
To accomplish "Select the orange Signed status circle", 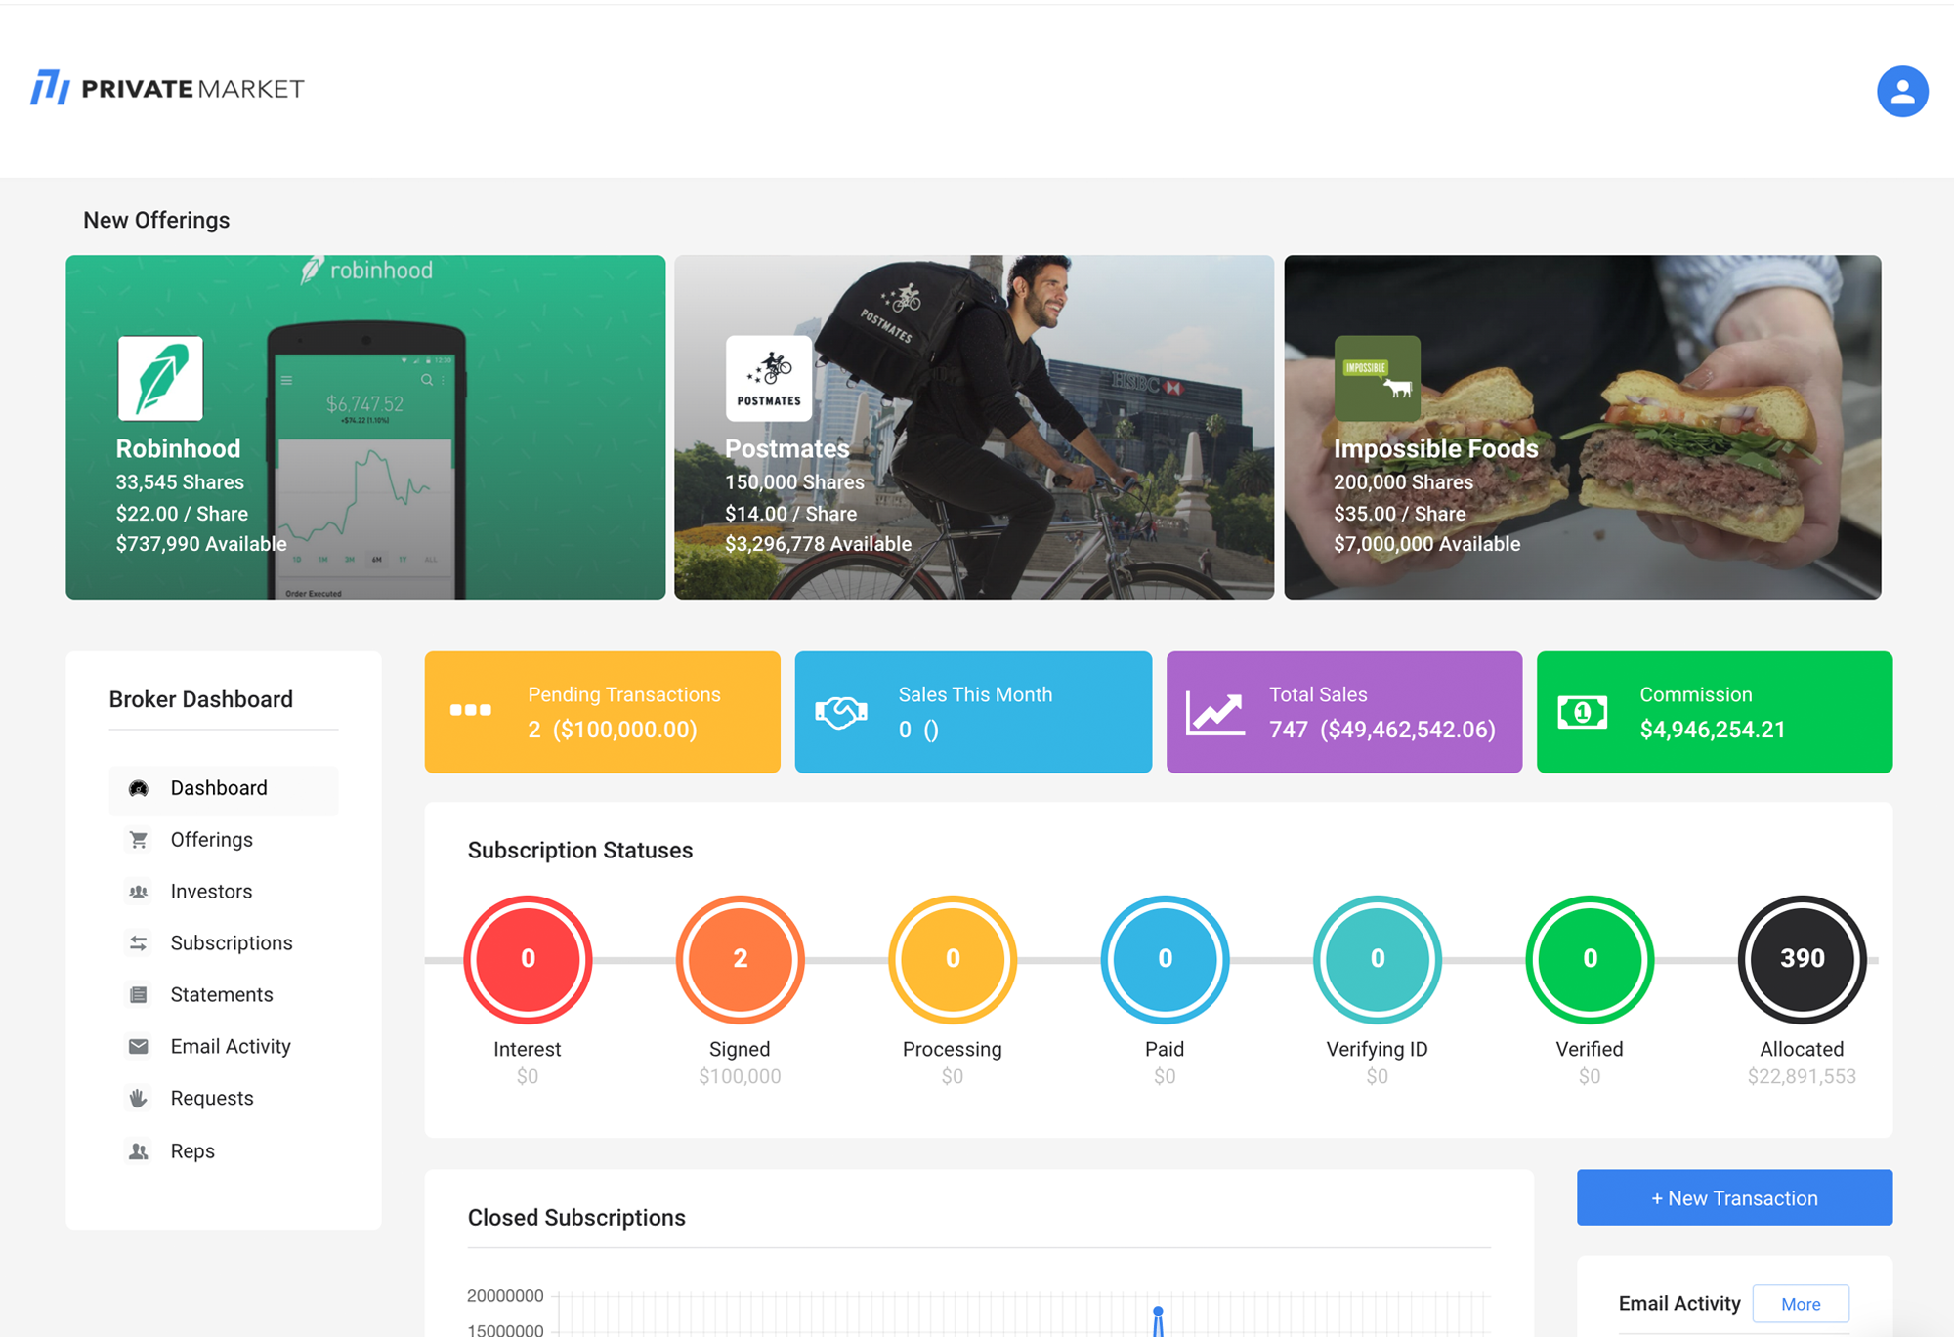I will click(x=741, y=959).
